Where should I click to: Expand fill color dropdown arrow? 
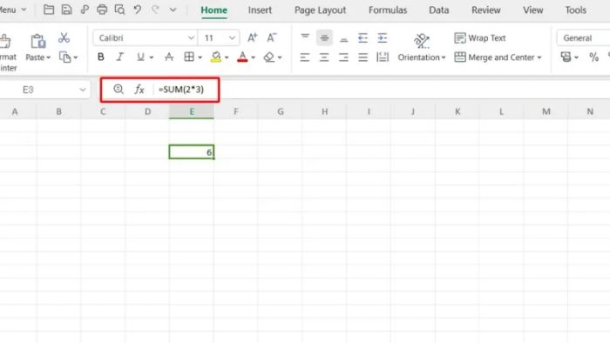pos(227,57)
